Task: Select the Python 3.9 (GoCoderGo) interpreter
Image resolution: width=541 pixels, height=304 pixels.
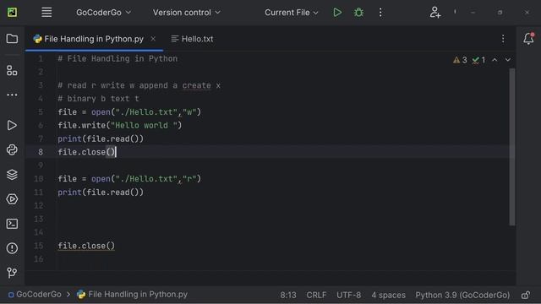Action: pos(462,295)
